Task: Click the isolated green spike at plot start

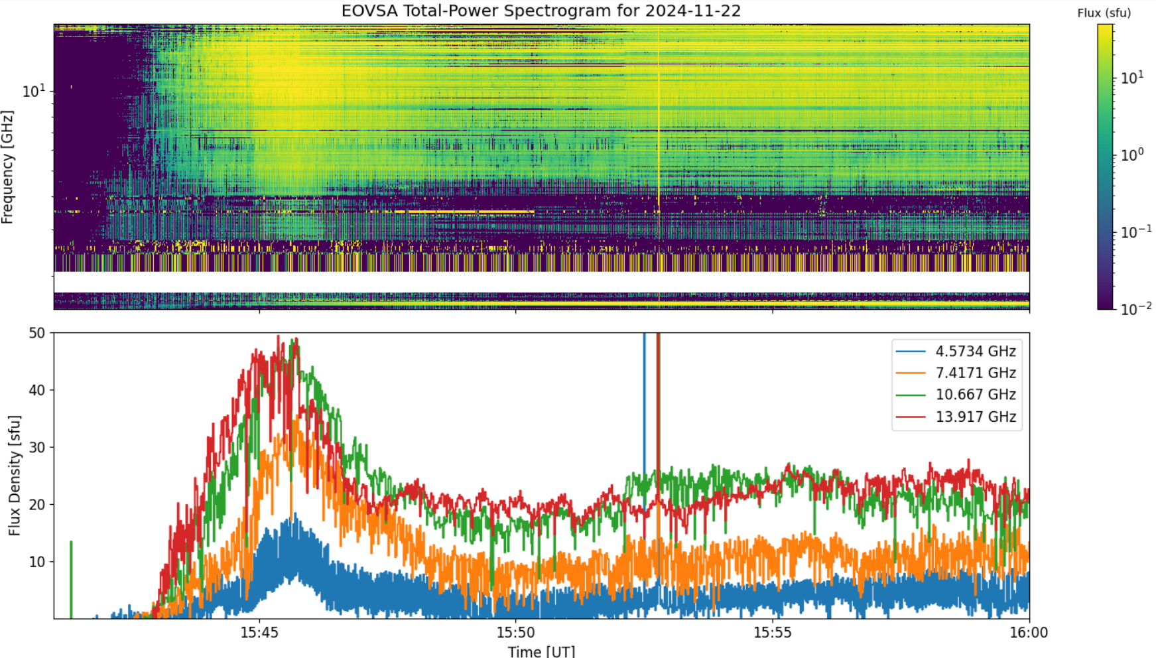Action: (71, 580)
